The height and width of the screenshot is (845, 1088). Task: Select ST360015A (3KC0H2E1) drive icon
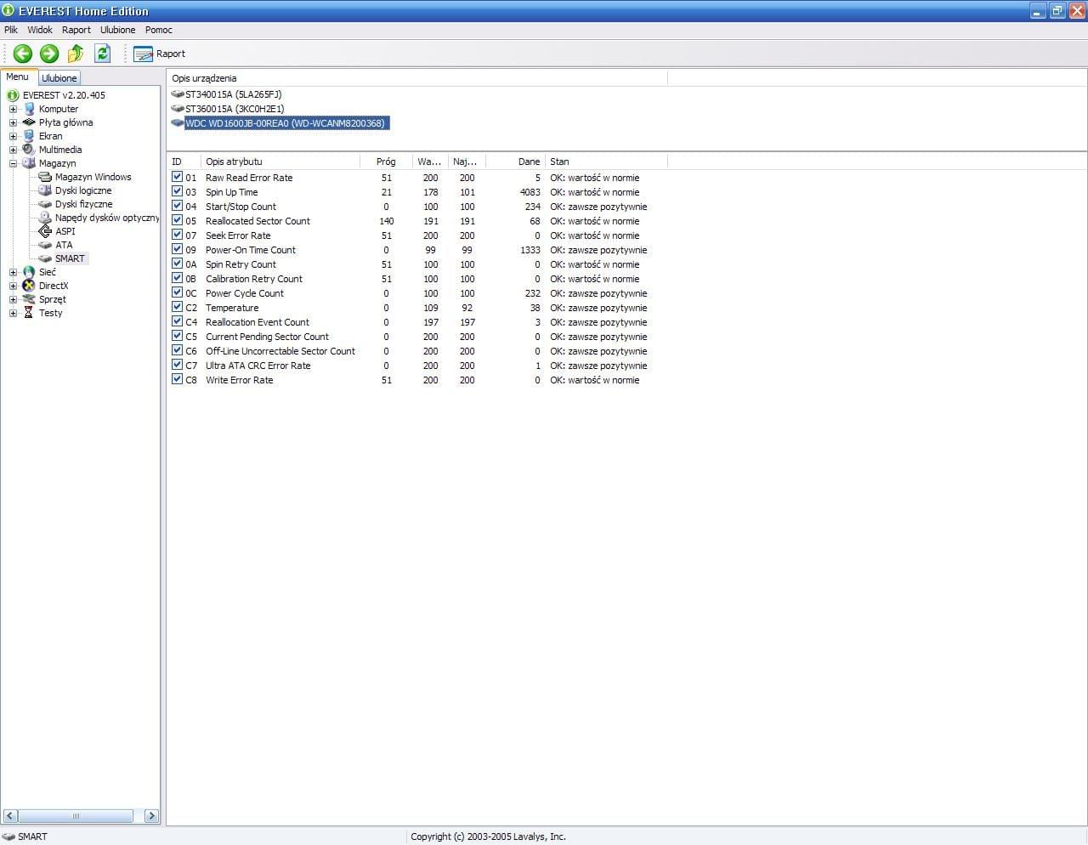click(178, 109)
